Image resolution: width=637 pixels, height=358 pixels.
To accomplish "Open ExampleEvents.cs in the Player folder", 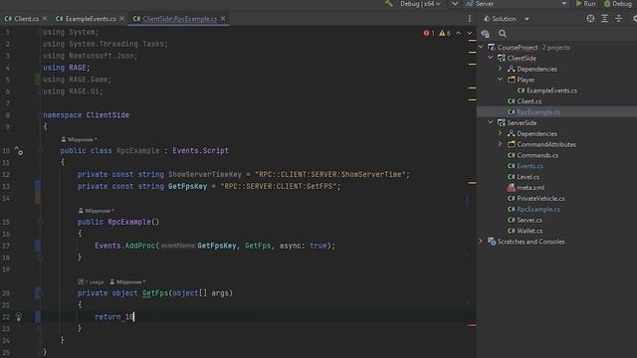I will (551, 90).
